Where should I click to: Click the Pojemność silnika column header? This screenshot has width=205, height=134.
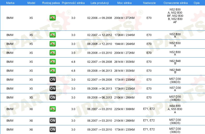(73, 3)
